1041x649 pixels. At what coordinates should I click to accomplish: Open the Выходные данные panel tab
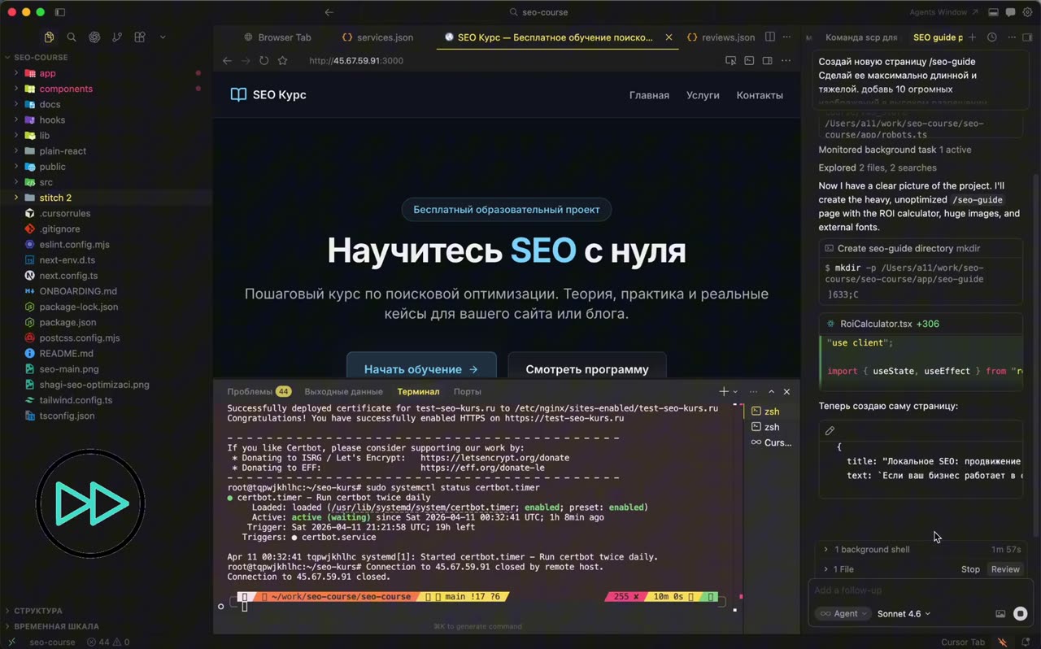tap(343, 392)
